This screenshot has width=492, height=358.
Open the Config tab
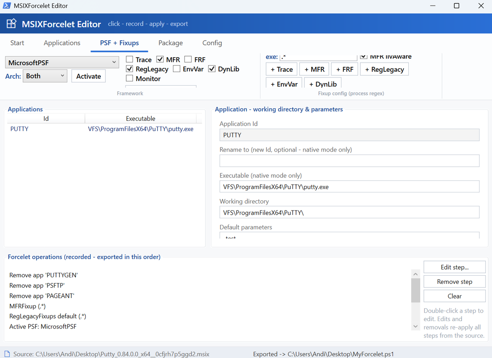pos(212,43)
